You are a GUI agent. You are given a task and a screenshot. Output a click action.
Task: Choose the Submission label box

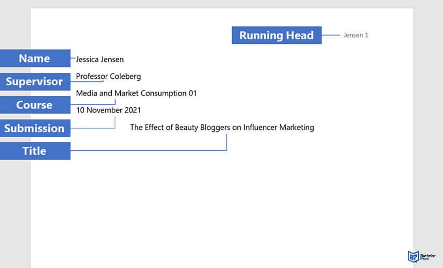pos(34,128)
